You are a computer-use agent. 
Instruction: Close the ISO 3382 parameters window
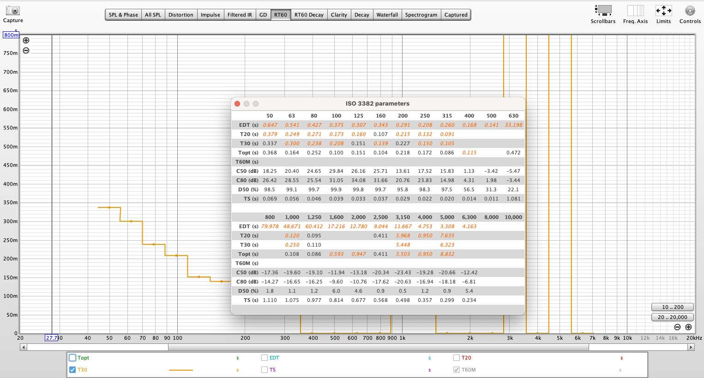click(237, 104)
